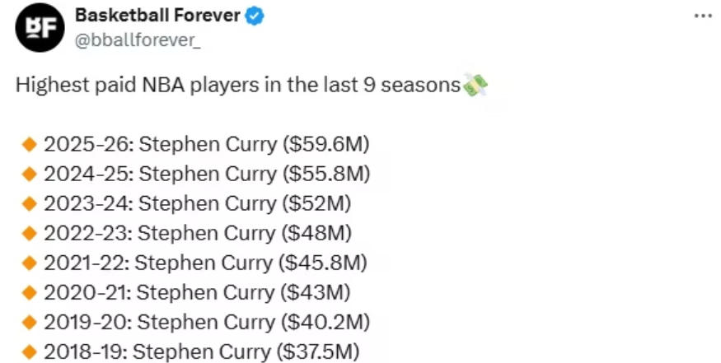Click the Basketball Forever BF profile avatar
This screenshot has width=721, height=363.
point(40,27)
